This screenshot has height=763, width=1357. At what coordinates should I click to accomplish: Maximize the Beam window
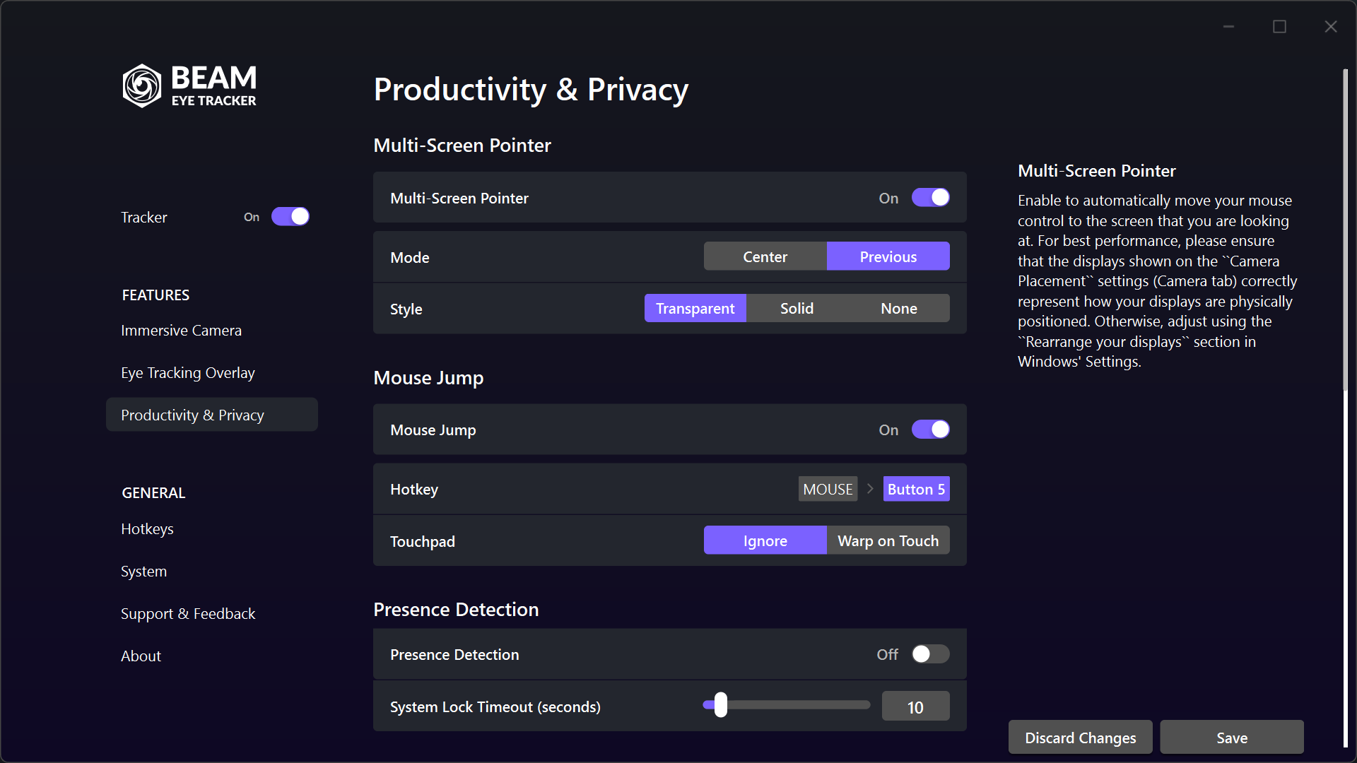coord(1279,27)
